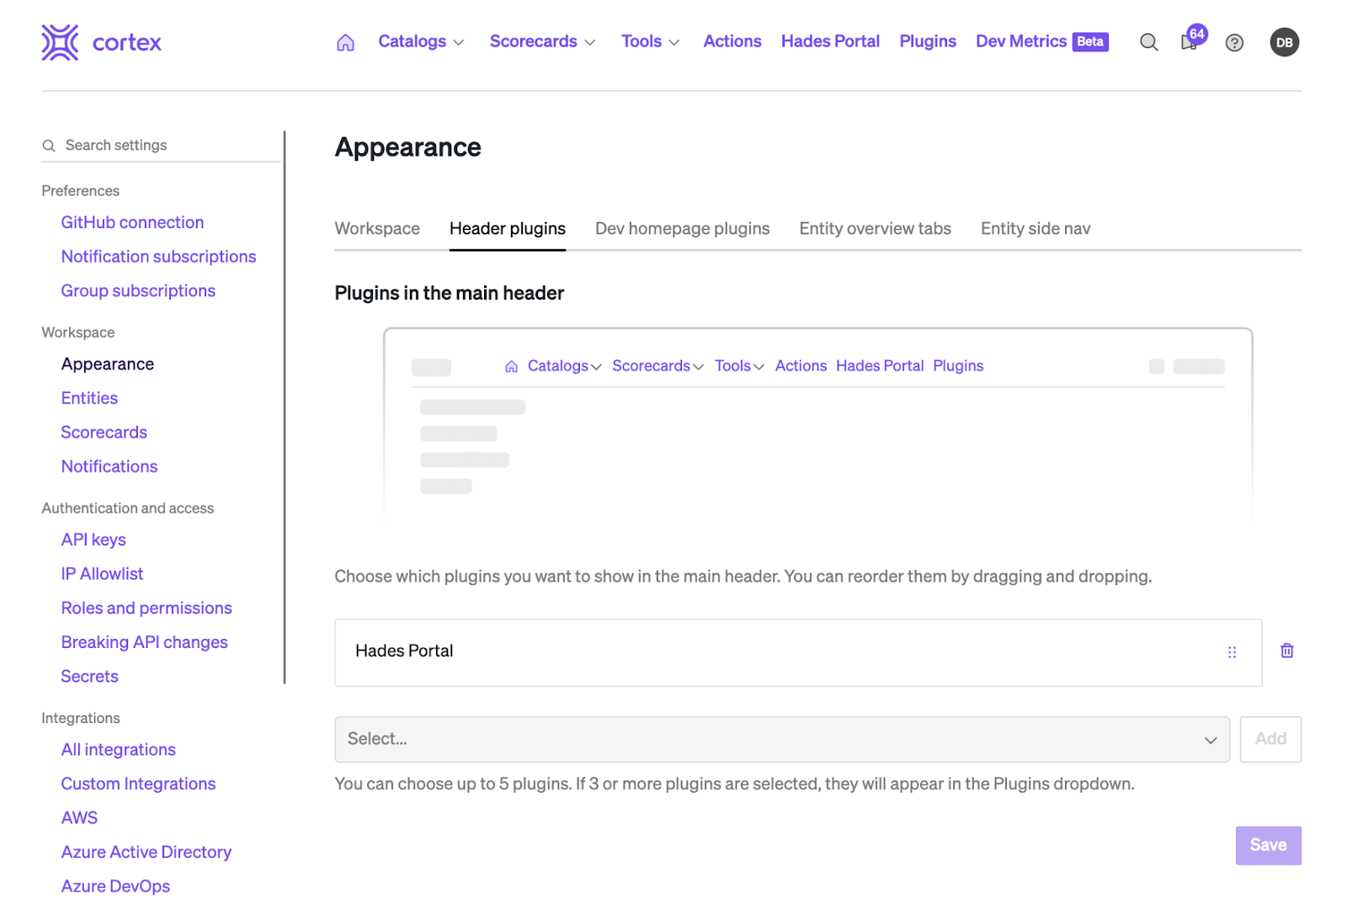1347x909 pixels.
Task: Go to API keys settings
Action: 93,540
